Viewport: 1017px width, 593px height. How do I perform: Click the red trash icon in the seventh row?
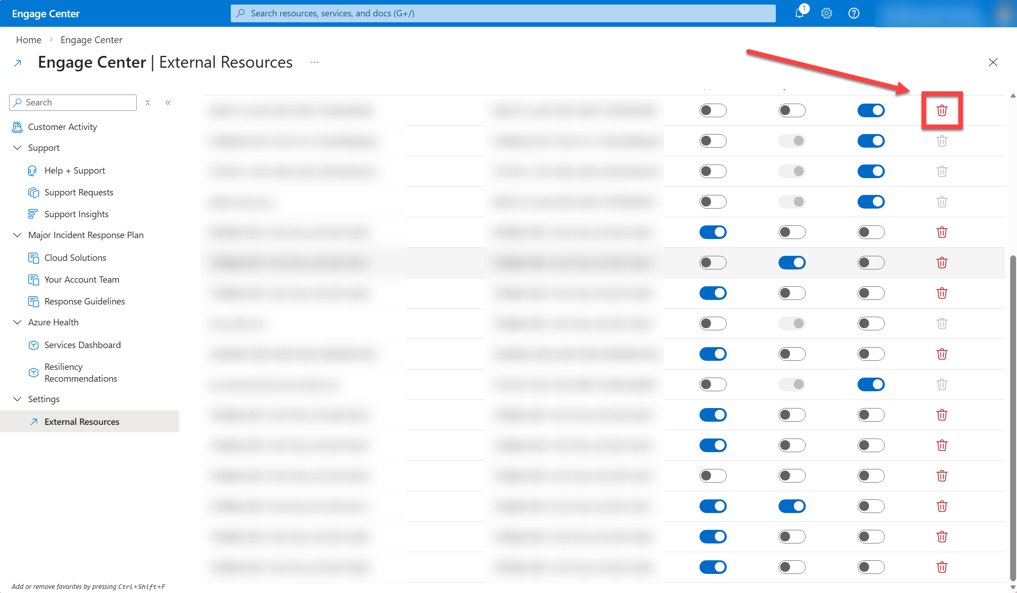[942, 293]
